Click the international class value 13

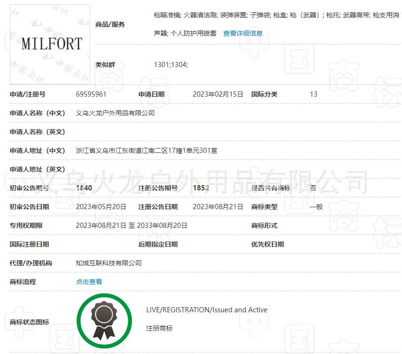pos(313,94)
